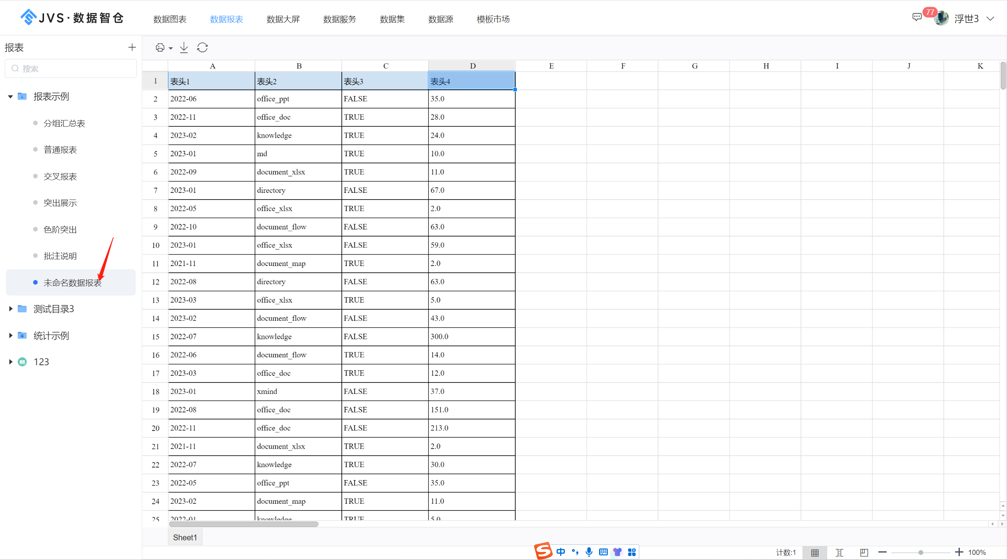This screenshot has height=560, width=1007.
Task: Click the page layout view icon
Action: (864, 552)
